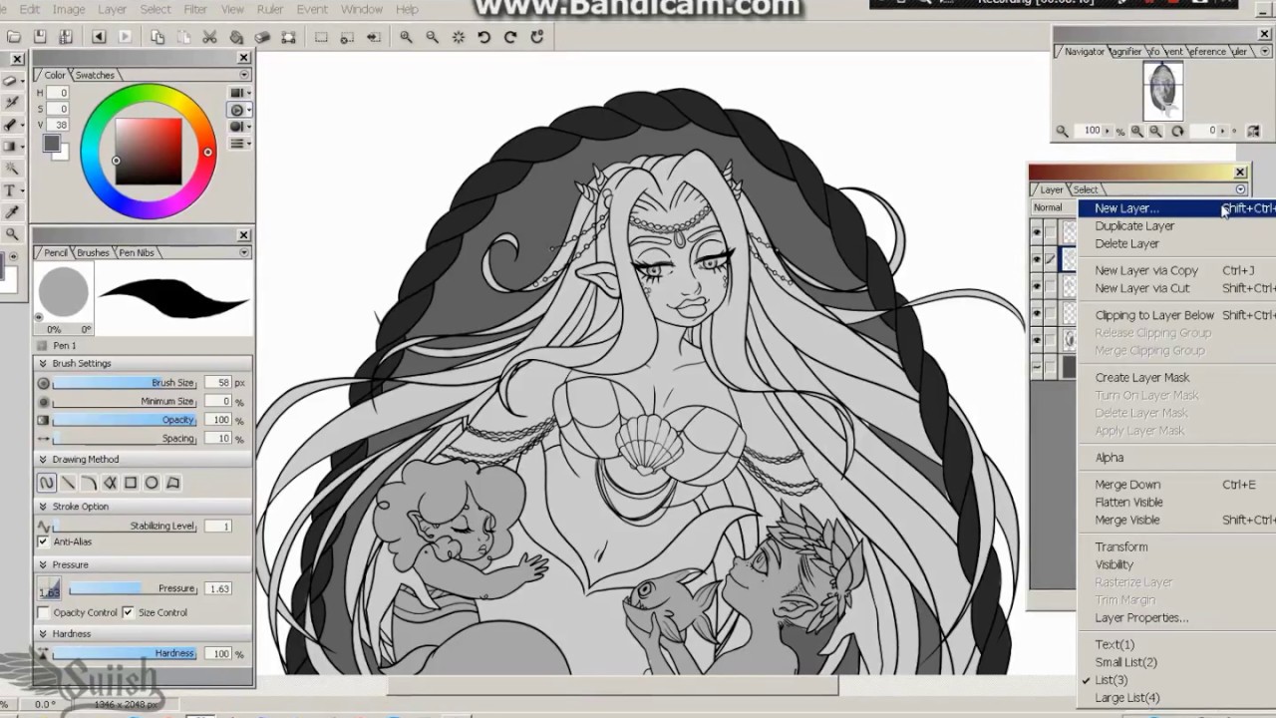The height and width of the screenshot is (718, 1276).
Task: Click the Reset Rotation toolbar icon
Action: (x=536, y=37)
